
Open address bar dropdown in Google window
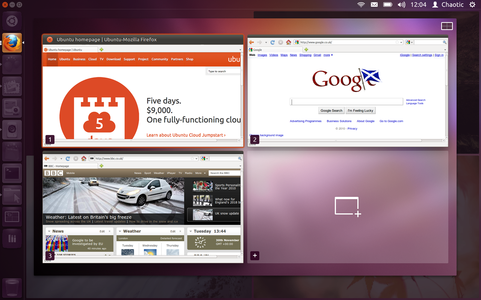point(401,43)
